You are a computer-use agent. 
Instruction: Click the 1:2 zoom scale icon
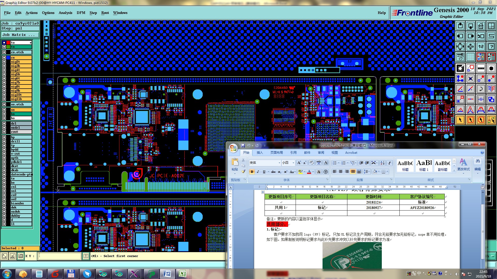(481, 47)
